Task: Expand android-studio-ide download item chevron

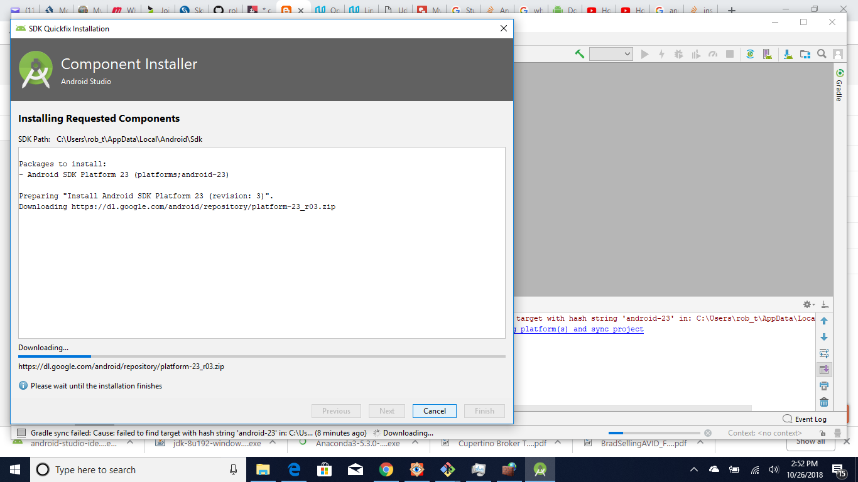Action: click(130, 443)
